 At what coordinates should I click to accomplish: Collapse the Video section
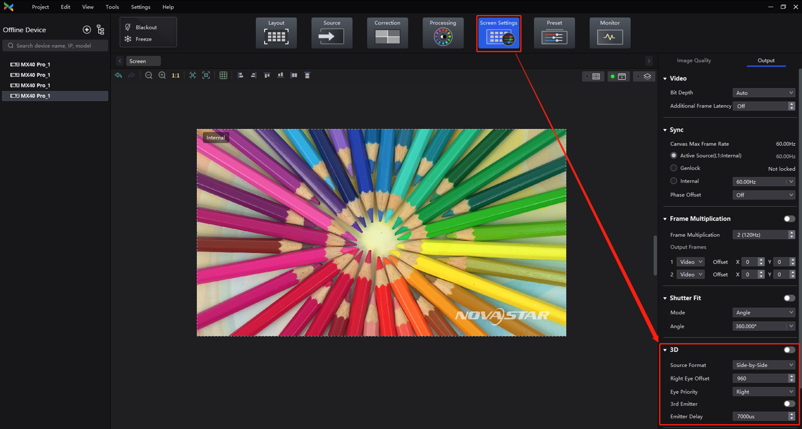point(665,79)
